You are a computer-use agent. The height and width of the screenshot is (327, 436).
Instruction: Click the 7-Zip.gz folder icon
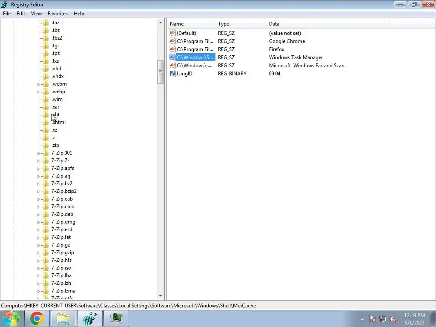pyautogui.click(x=46, y=245)
